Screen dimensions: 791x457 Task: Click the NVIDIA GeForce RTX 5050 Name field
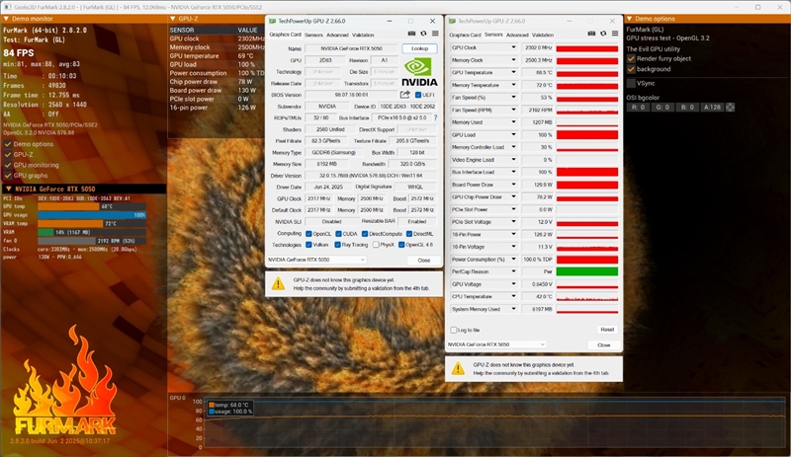click(352, 48)
